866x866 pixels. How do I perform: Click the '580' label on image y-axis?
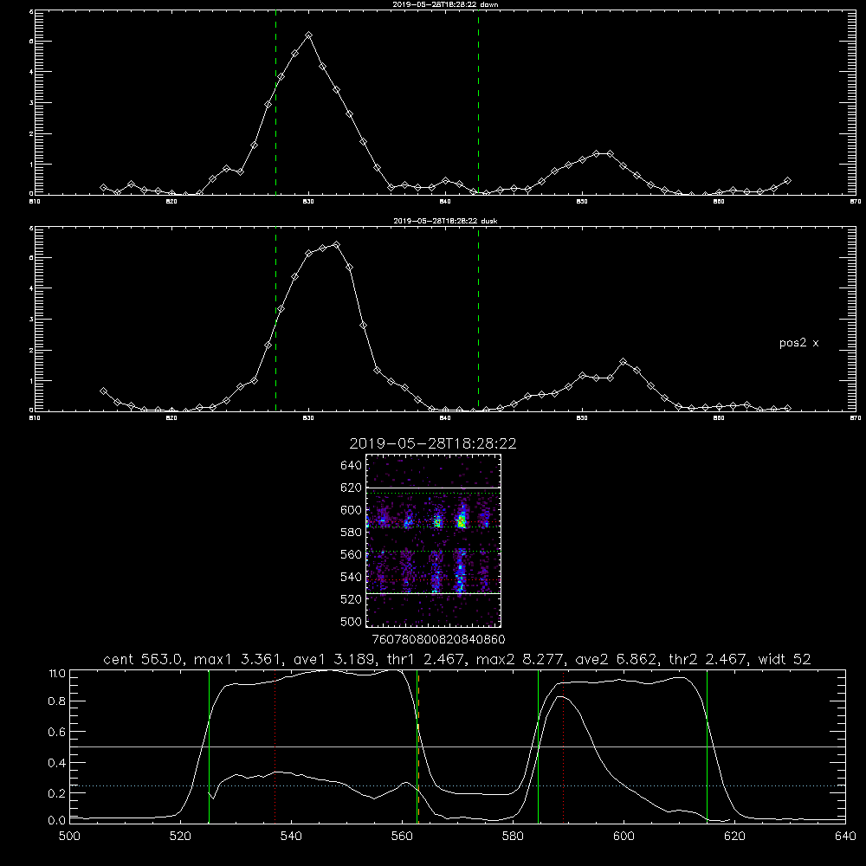click(x=352, y=533)
